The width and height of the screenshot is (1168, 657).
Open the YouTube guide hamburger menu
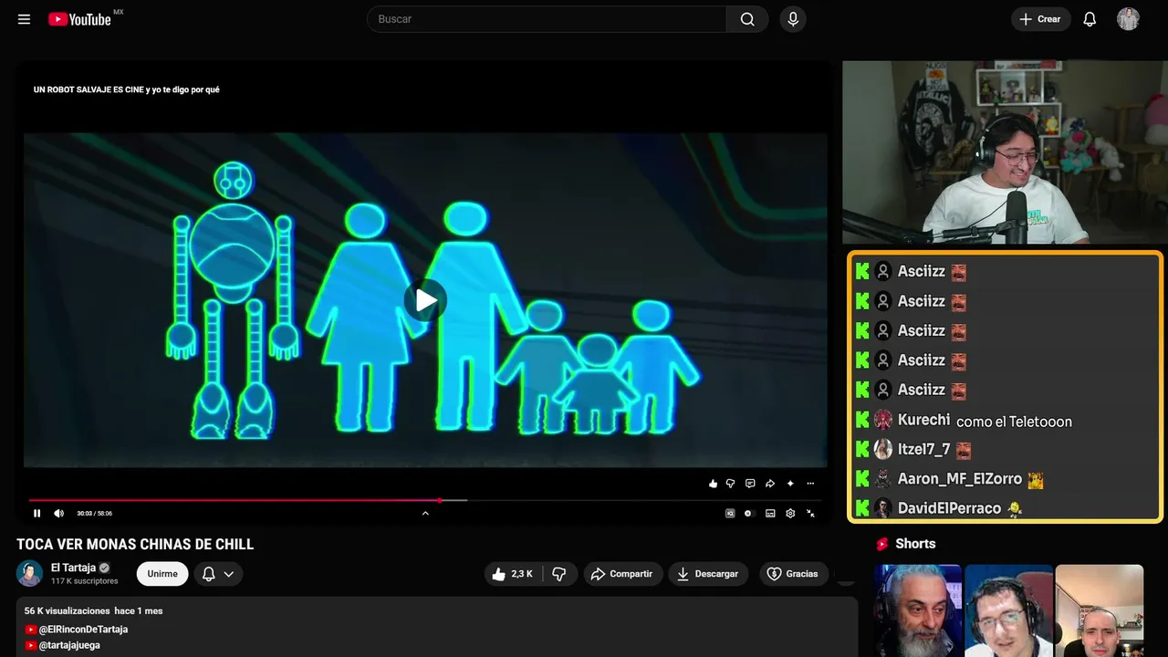tap(24, 19)
